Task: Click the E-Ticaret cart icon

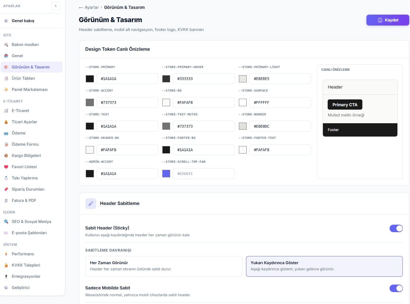Action: pos(6,111)
